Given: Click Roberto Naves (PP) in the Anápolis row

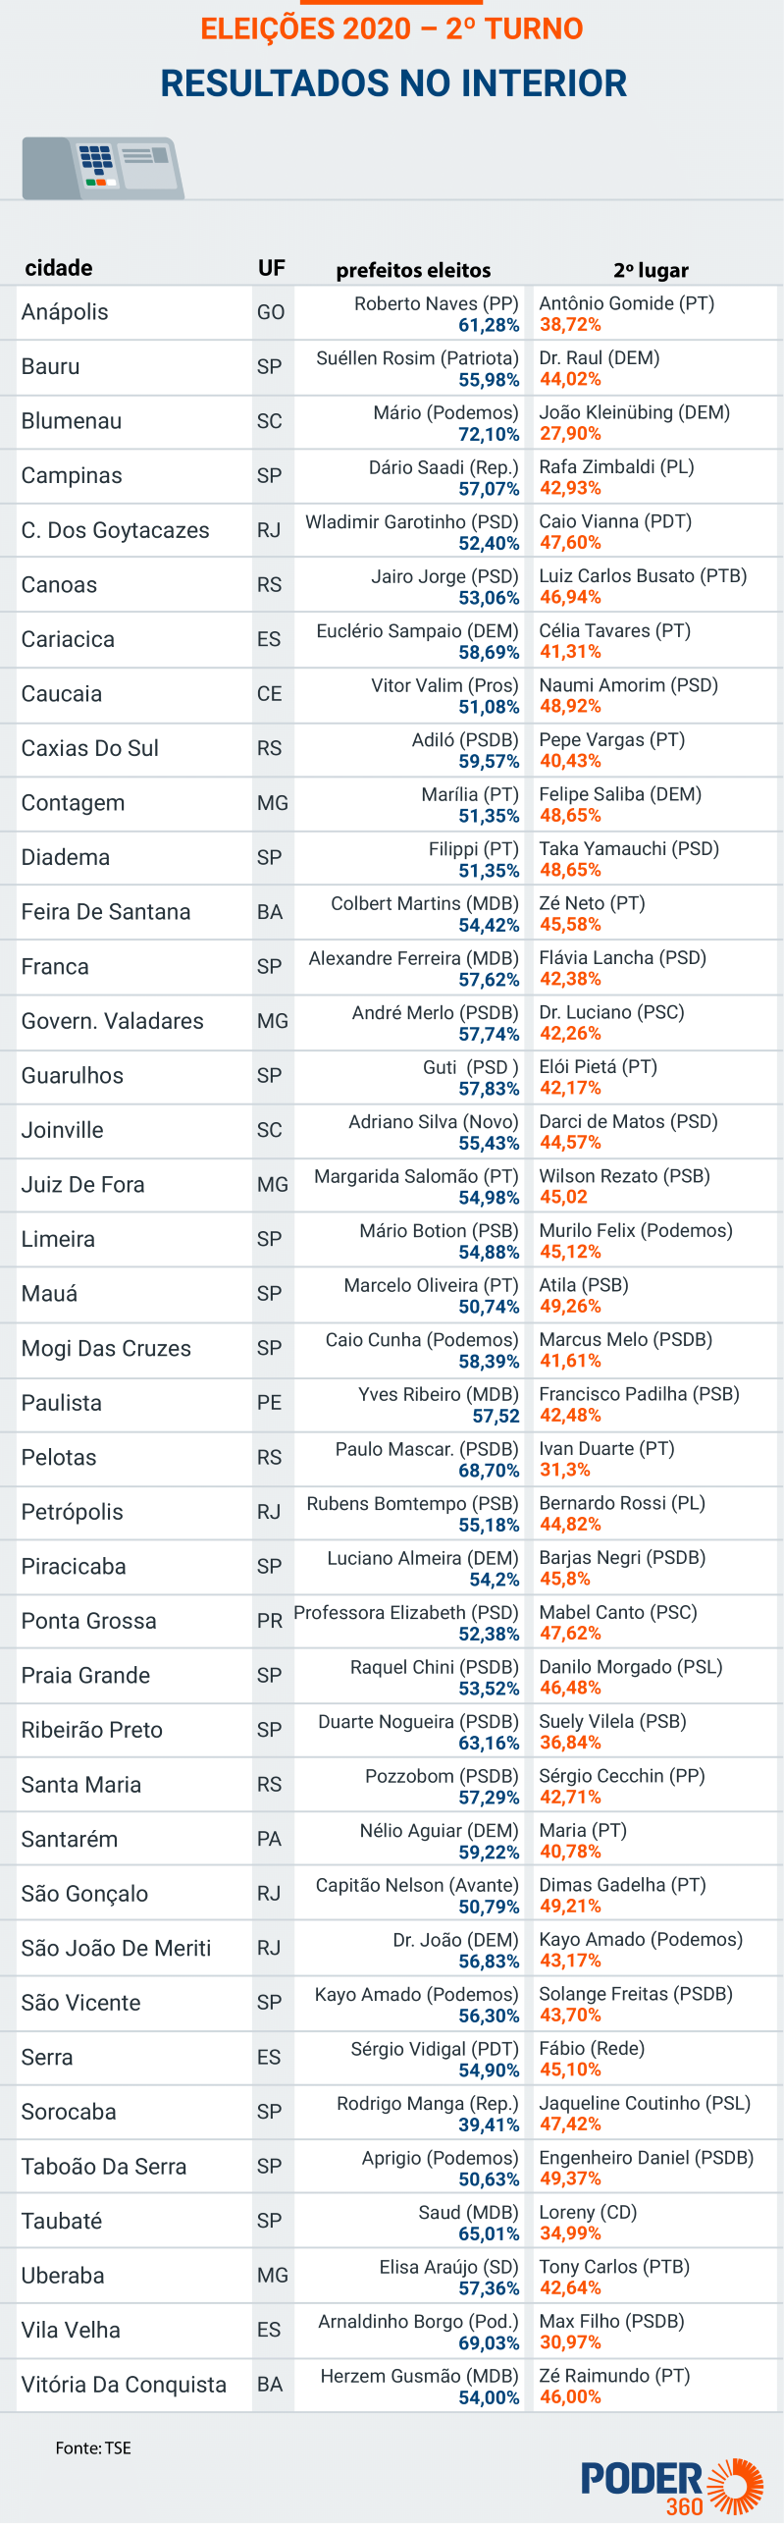Looking at the screenshot, I should tap(436, 304).
